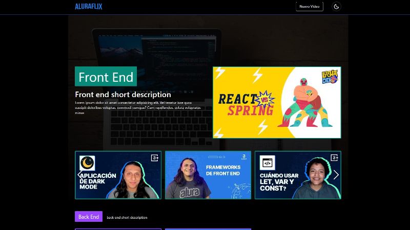Viewport: 410px width, 230px height.
Task: Open the React vs Spring featured video
Action: point(277,103)
